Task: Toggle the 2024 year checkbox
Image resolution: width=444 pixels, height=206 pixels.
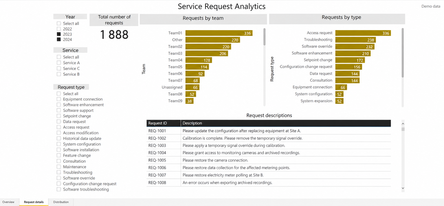Action: pos(59,39)
